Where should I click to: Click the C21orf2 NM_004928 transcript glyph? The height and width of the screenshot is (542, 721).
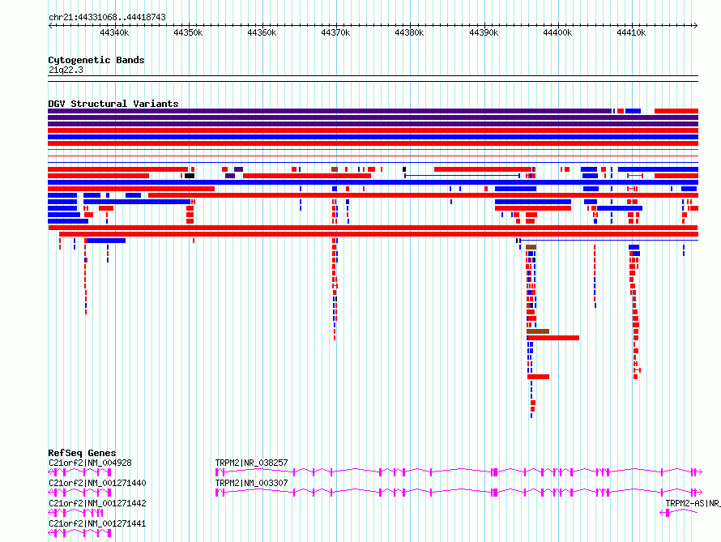point(80,472)
